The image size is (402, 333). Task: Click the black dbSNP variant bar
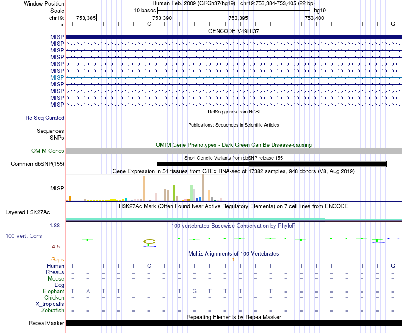tap(272, 164)
